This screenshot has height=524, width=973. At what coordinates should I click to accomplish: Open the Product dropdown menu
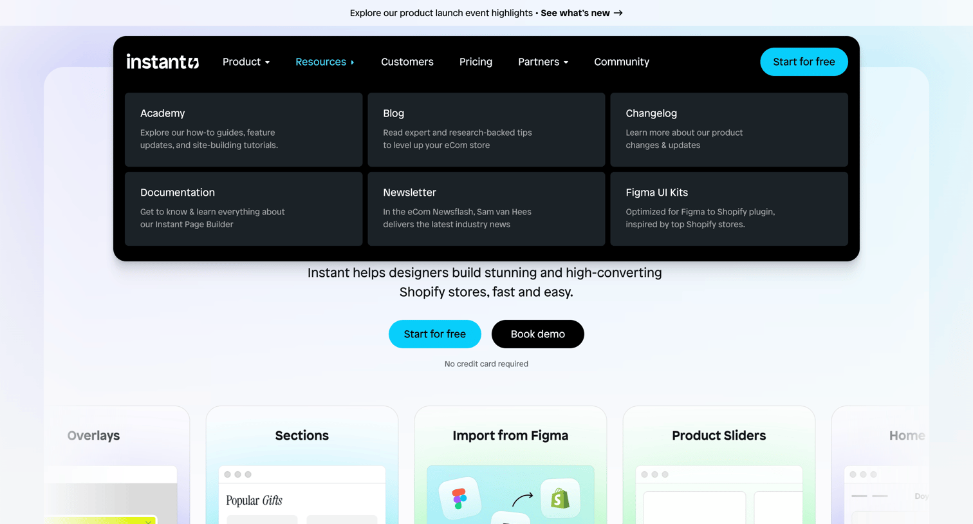pos(246,62)
